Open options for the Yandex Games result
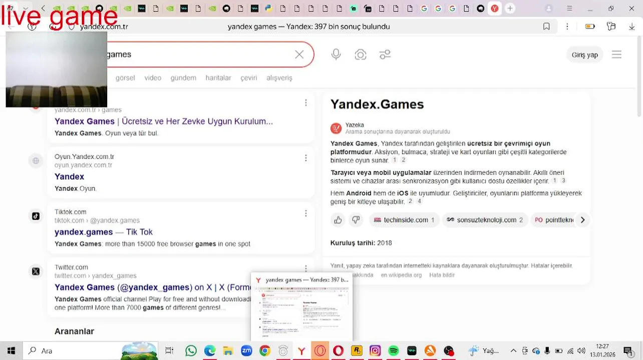 [305, 102]
